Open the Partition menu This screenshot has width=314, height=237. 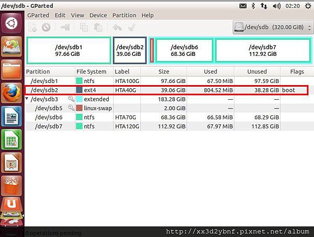124,15
